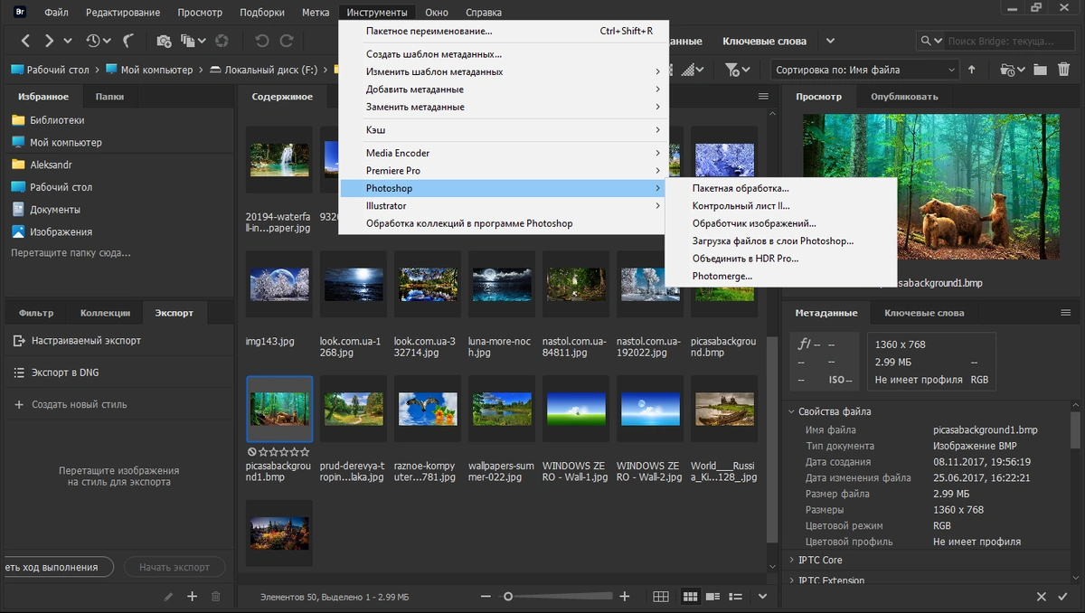The width and height of the screenshot is (1085, 613).
Task: Select the prud-derevya thumbnail
Action: tap(354, 409)
